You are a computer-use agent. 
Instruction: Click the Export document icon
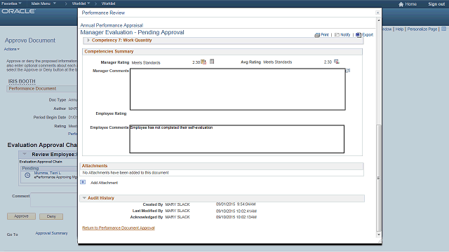coord(358,35)
